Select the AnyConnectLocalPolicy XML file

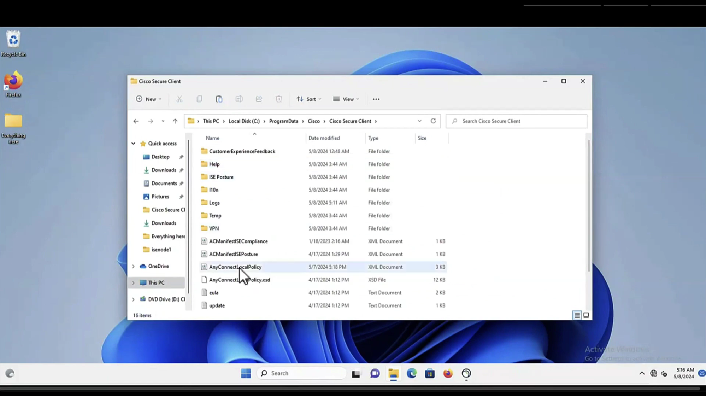[x=235, y=267]
